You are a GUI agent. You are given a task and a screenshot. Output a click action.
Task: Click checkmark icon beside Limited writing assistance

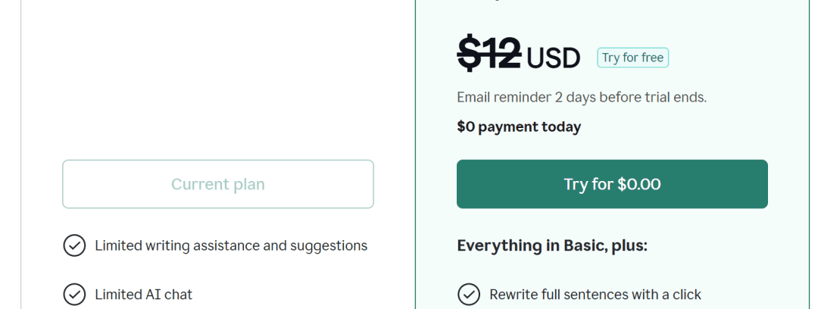pyautogui.click(x=74, y=246)
